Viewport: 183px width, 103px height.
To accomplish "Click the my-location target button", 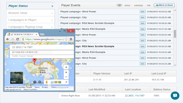I will point(66,67).
